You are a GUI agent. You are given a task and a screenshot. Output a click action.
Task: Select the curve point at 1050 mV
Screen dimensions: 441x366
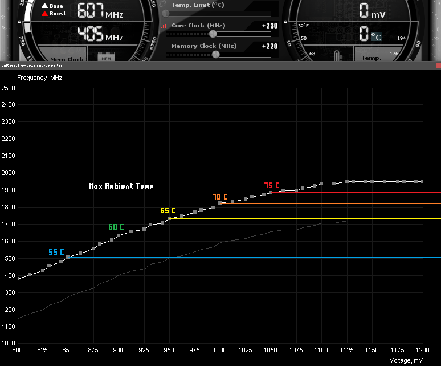click(x=271, y=193)
